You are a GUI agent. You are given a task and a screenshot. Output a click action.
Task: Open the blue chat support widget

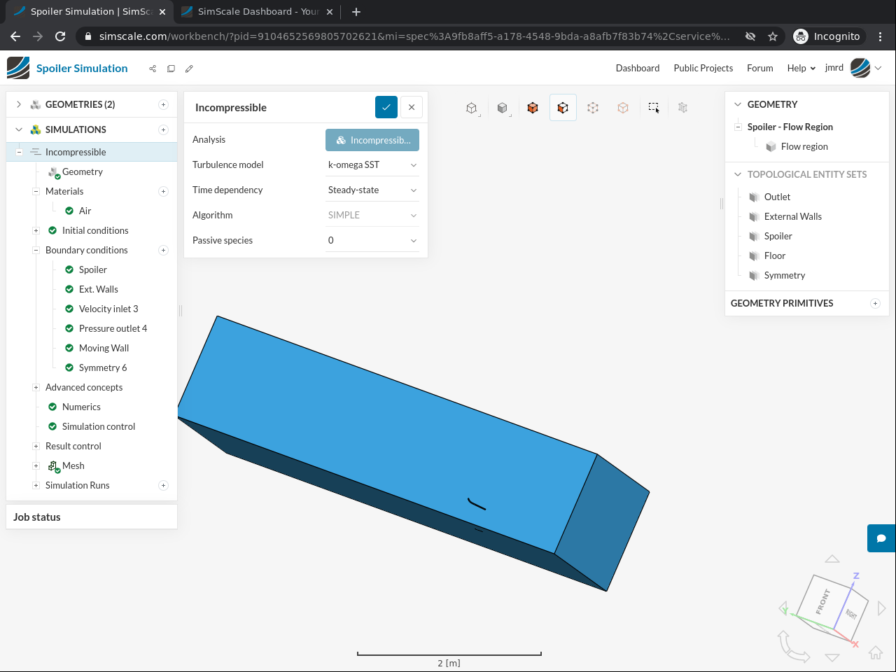pos(881,538)
